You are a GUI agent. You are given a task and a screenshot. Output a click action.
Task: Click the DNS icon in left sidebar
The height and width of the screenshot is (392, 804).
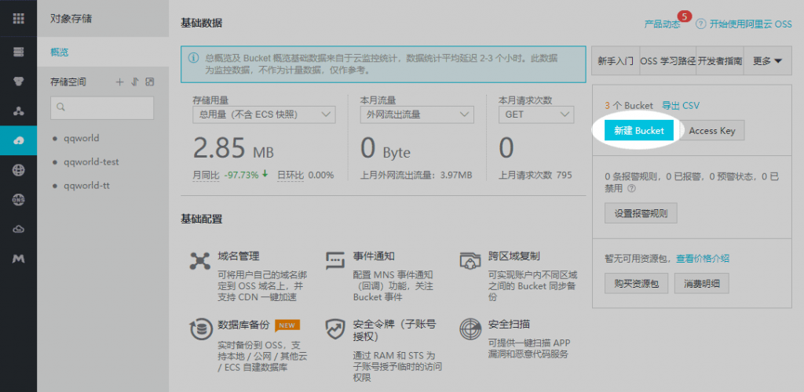tap(18, 199)
